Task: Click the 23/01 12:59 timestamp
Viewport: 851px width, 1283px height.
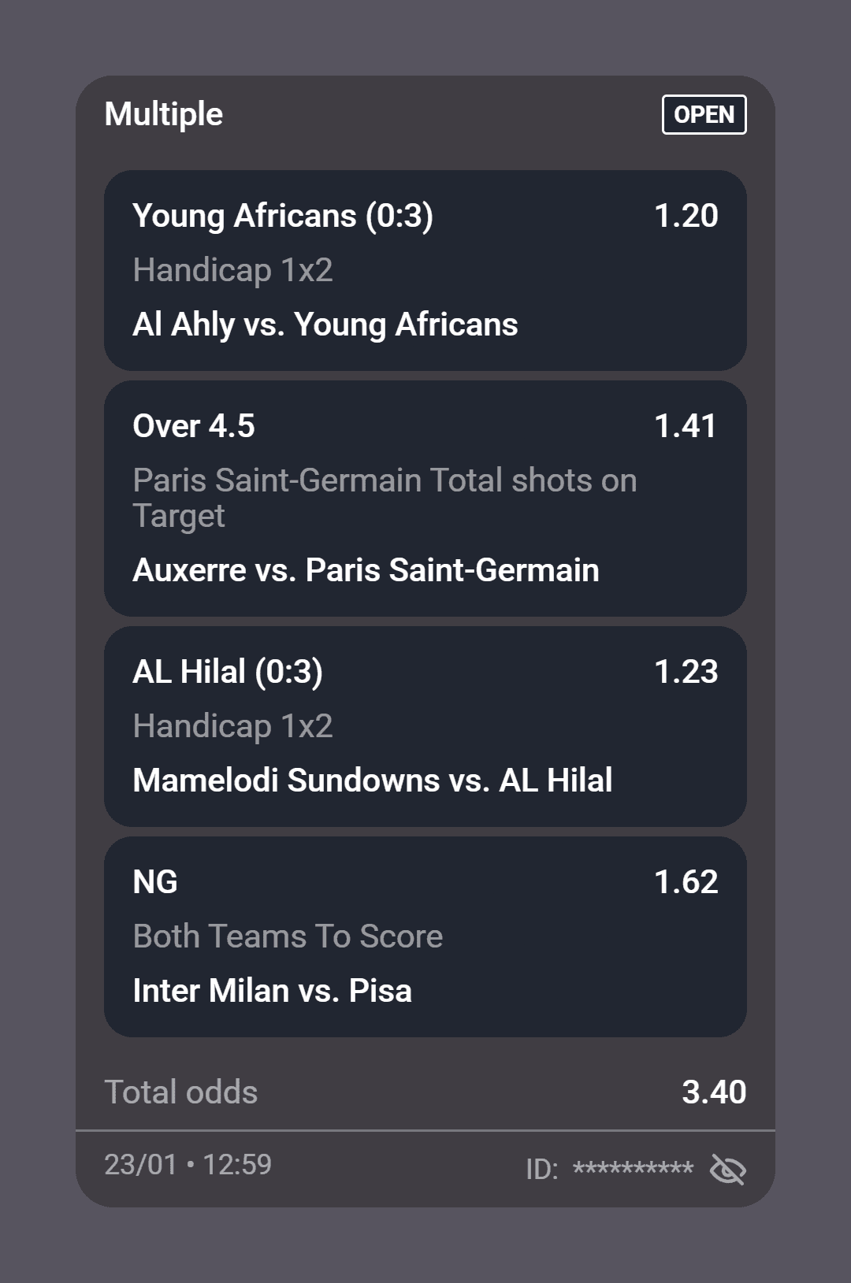Action: (188, 1165)
